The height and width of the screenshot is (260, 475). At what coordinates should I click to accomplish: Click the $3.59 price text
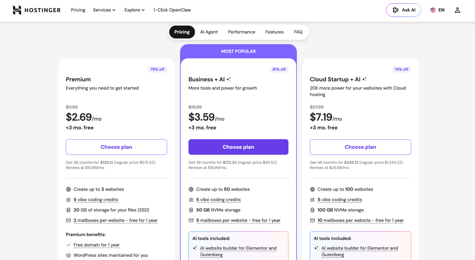pos(201,117)
